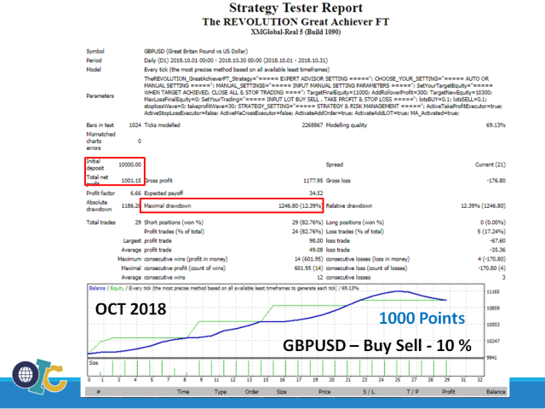Select the Average profit trade value '49.08'
The image size is (545, 409).
pyautogui.click(x=316, y=250)
